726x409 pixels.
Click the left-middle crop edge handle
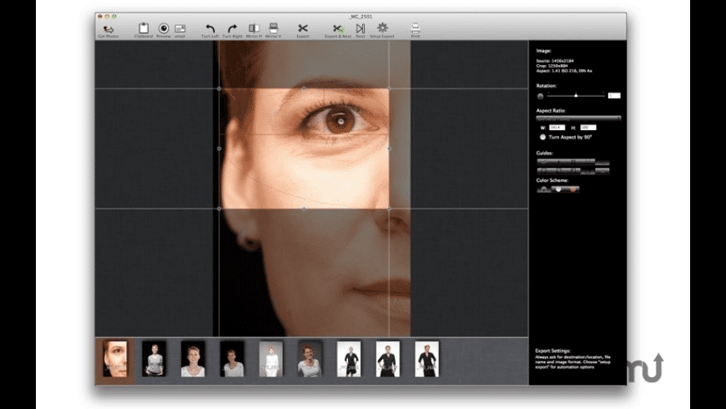pos(219,149)
